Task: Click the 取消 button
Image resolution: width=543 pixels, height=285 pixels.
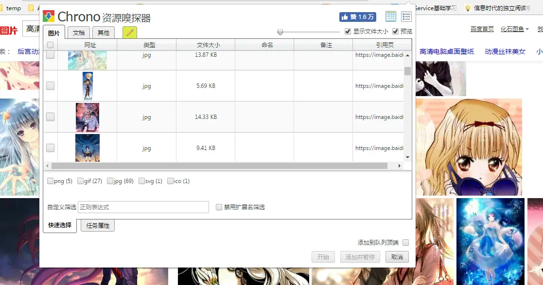Action: click(397, 257)
